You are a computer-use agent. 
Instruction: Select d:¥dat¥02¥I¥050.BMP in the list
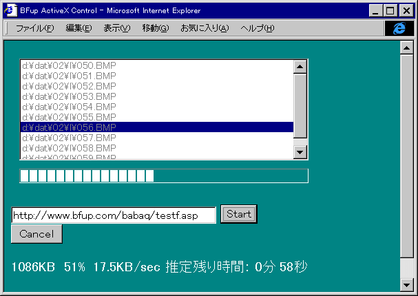[157, 65]
